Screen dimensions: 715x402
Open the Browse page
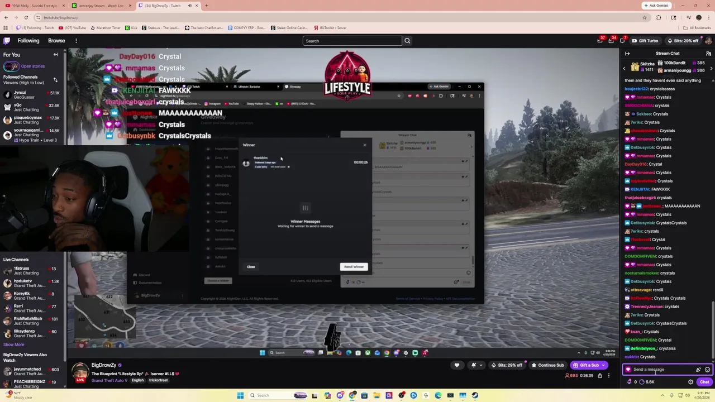pyautogui.click(x=56, y=41)
